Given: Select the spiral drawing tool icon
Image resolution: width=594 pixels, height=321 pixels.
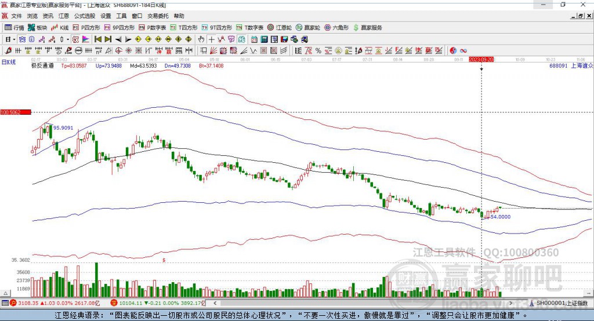Looking at the screenshot, I should pos(59,50).
